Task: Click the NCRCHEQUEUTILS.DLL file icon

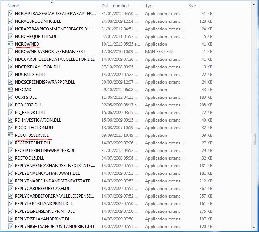Action: 10,36
